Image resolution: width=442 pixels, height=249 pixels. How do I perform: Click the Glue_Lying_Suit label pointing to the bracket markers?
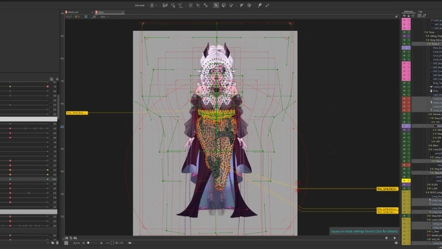click(387, 189)
